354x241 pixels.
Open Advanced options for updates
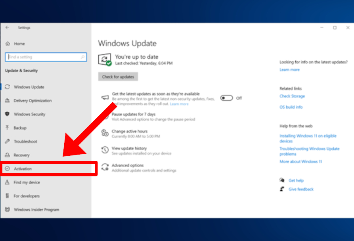click(128, 165)
